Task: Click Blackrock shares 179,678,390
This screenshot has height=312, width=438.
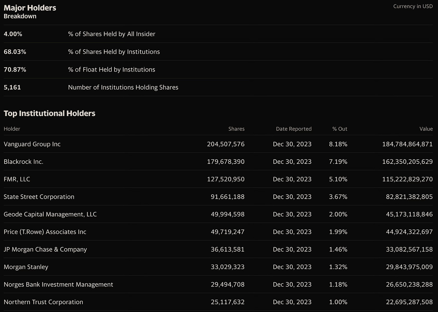Action: click(x=226, y=162)
